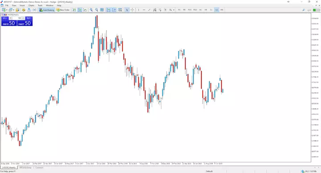Restore the inner chart window
Screen dimensions: 321x173
click(x=317, y=5)
